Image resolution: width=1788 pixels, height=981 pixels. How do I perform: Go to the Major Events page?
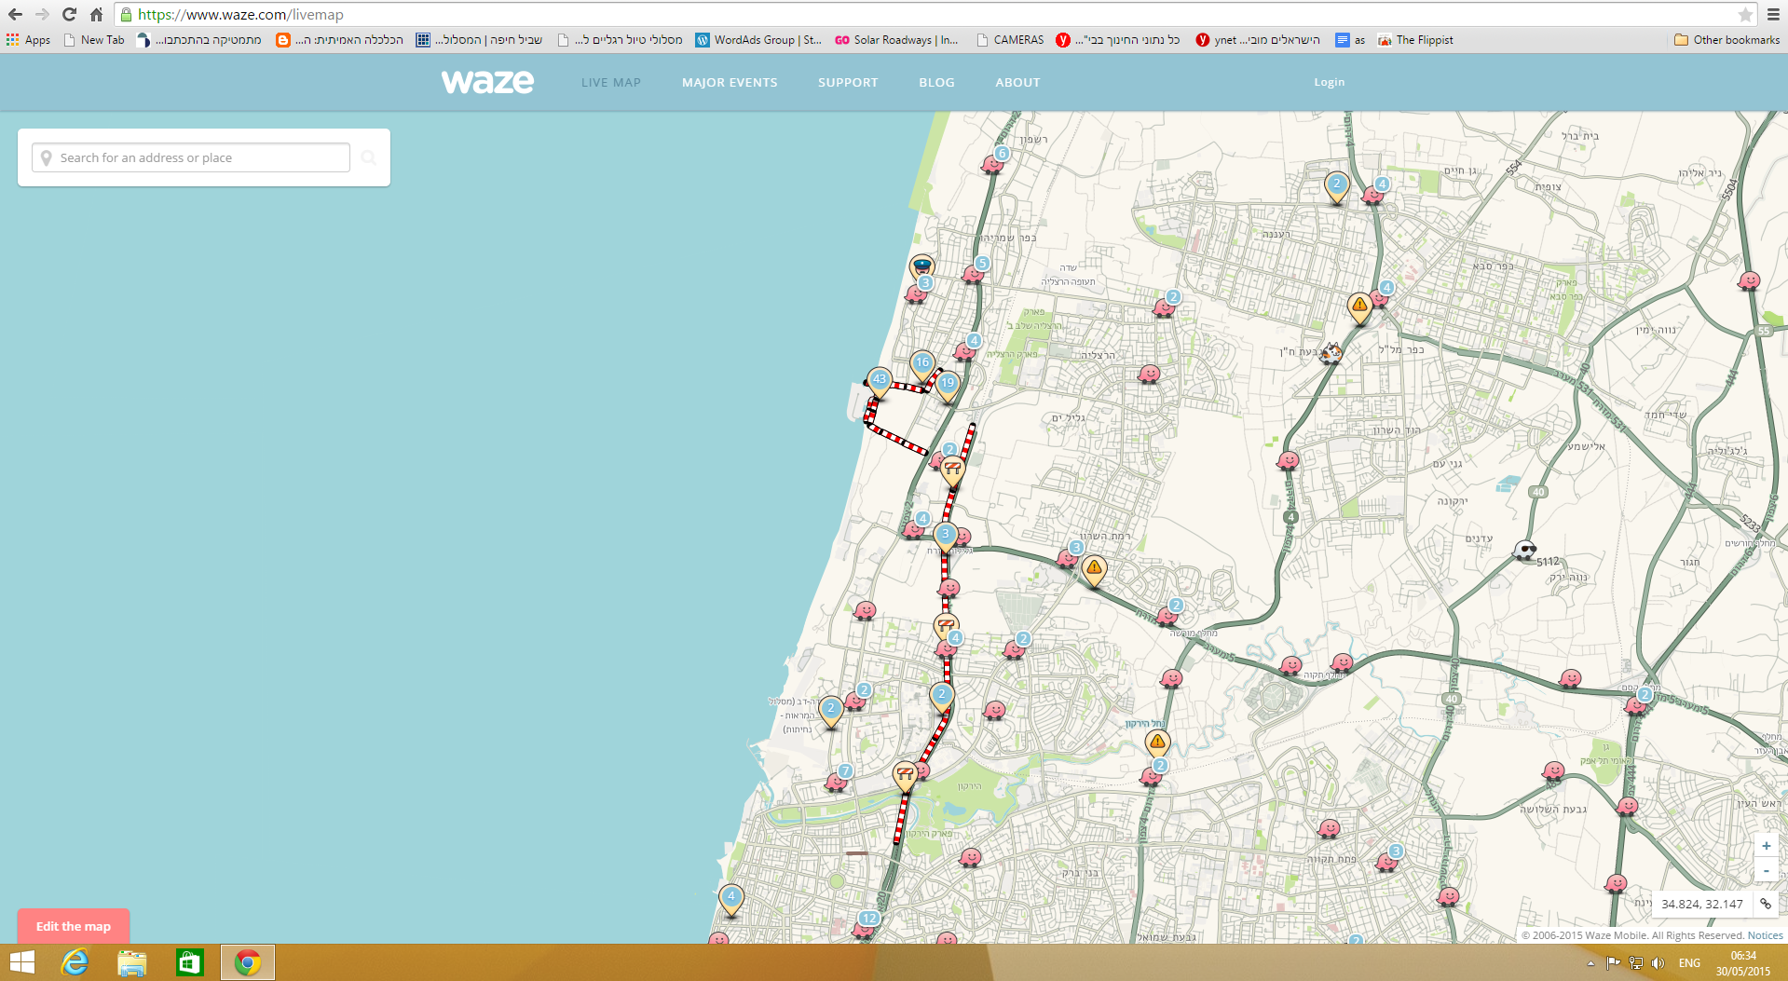(730, 82)
